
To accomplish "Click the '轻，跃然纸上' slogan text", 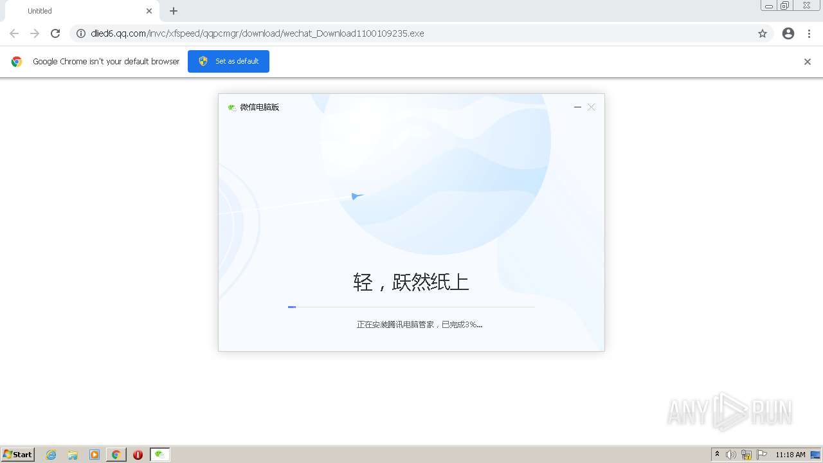I will tap(411, 282).
